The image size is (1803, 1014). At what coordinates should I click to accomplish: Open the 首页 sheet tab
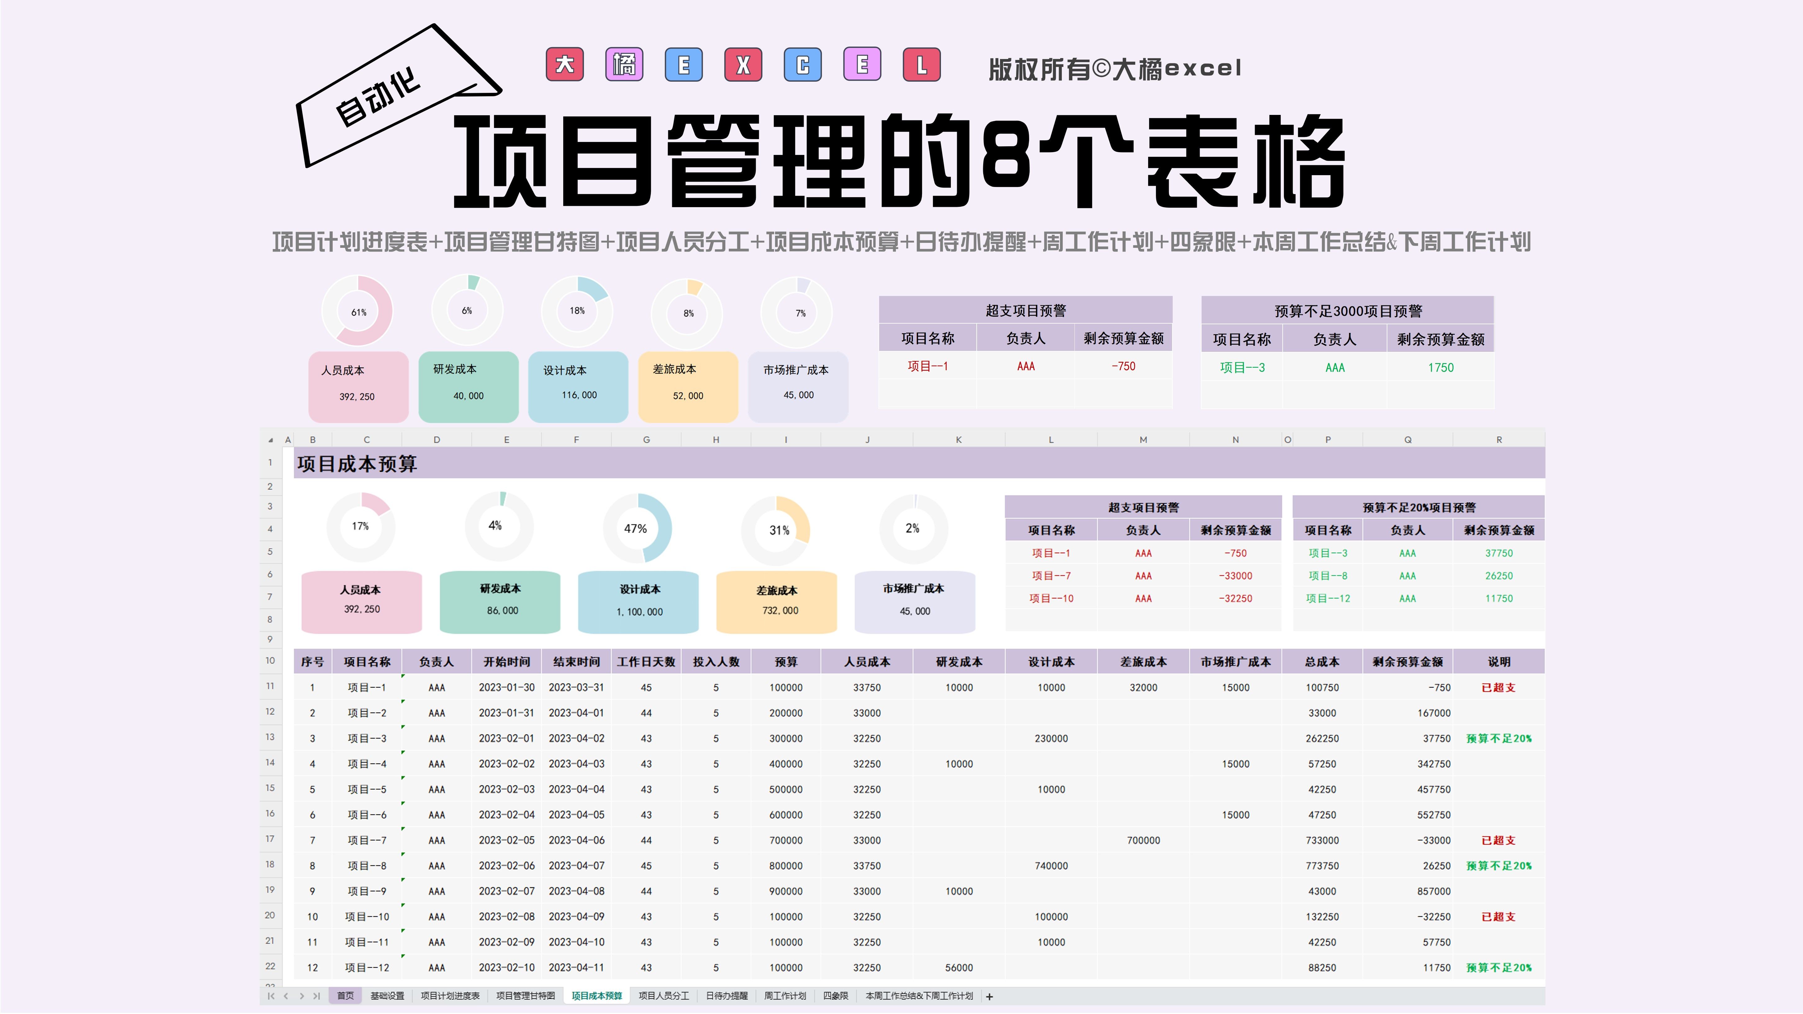click(x=345, y=996)
